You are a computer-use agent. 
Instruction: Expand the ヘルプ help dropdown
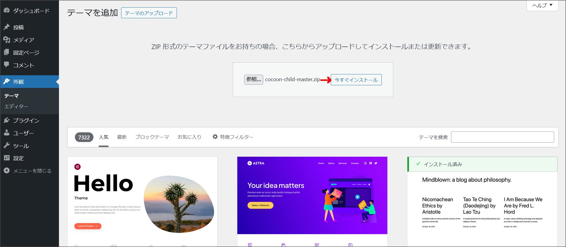pyautogui.click(x=542, y=6)
